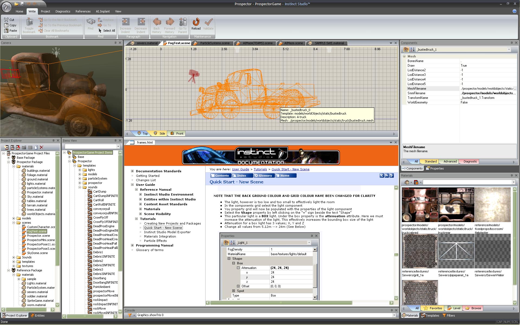Collapse the Mesh category in Components

(404, 56)
